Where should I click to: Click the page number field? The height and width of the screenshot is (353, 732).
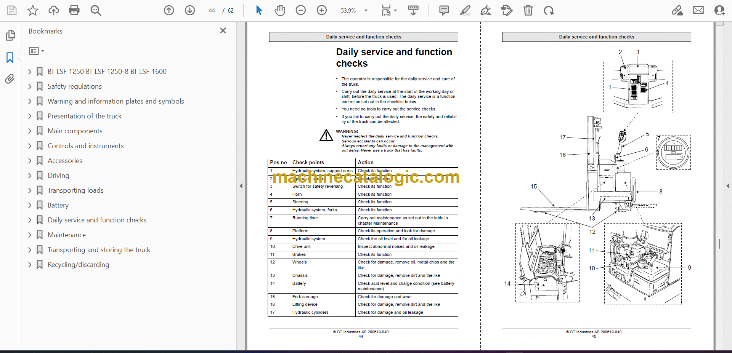click(x=212, y=11)
